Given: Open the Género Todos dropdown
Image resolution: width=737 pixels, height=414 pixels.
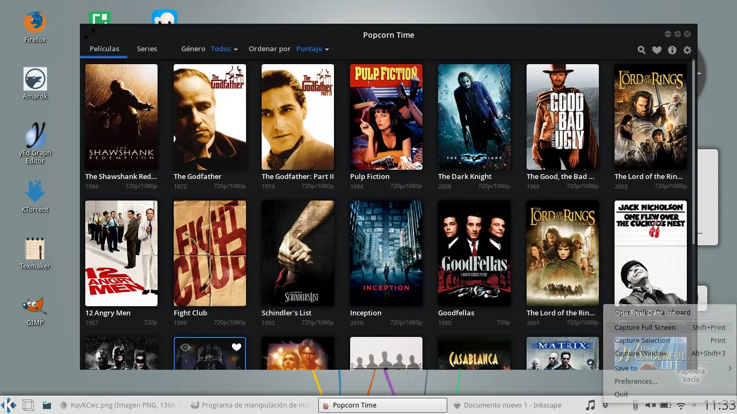Looking at the screenshot, I should 224,49.
